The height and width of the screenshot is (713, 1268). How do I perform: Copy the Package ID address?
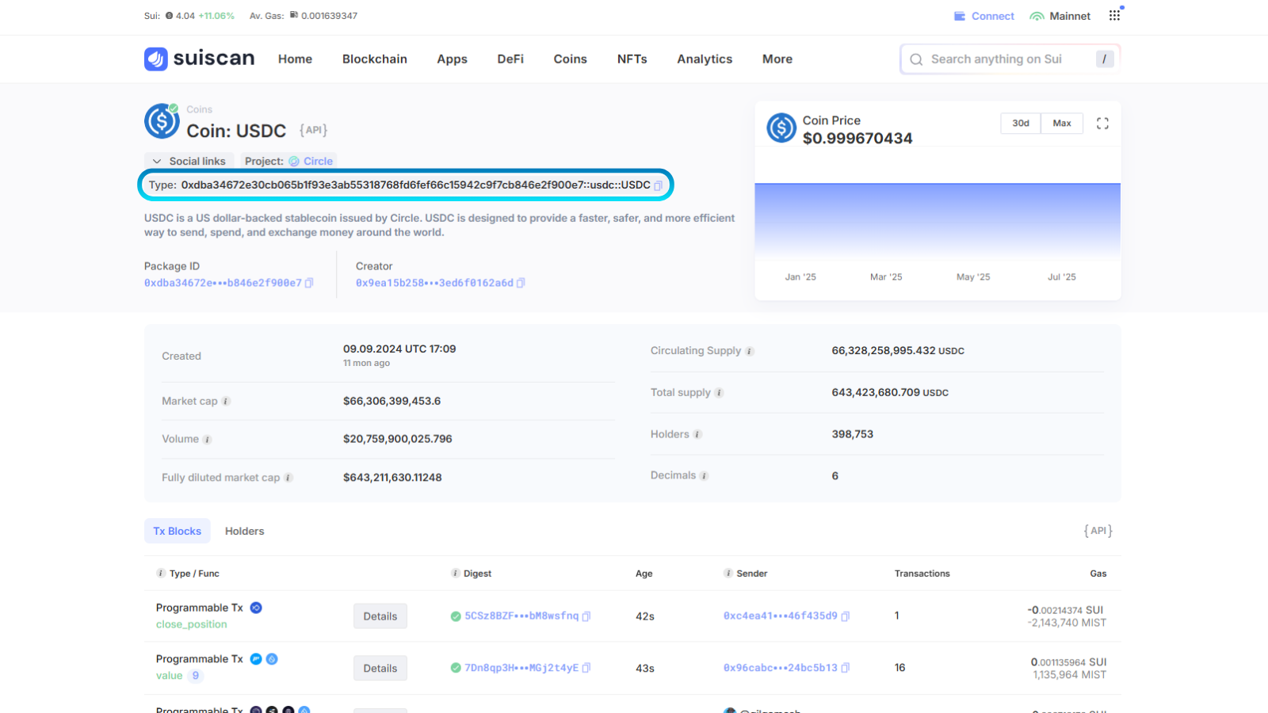(309, 283)
